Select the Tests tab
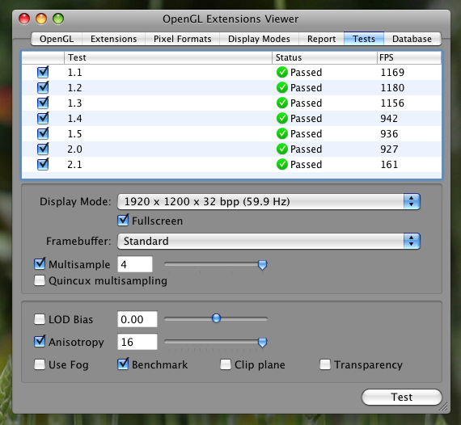 tap(364, 39)
